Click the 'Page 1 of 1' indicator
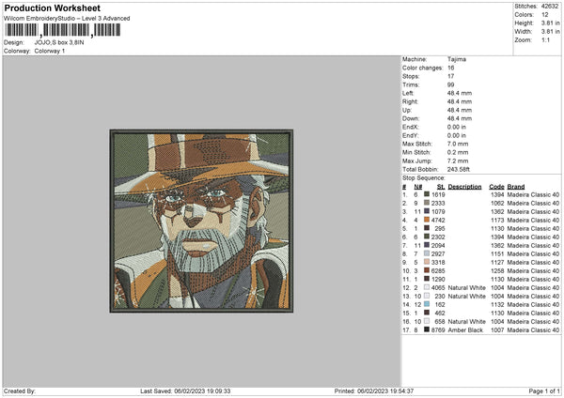 point(544,391)
